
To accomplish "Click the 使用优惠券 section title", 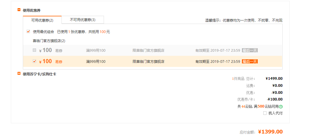I will pyautogui.click(x=32, y=11).
